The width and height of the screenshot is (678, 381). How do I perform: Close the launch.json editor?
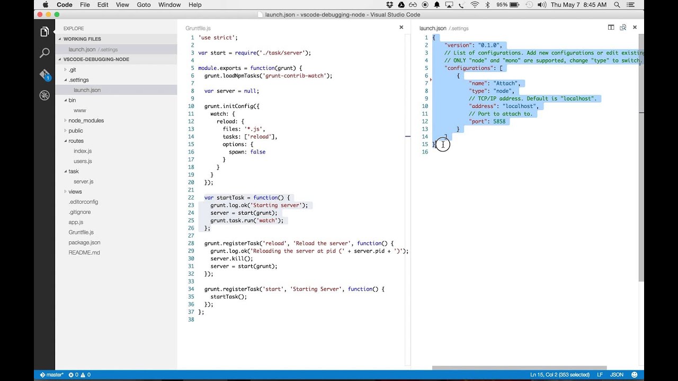tap(635, 28)
